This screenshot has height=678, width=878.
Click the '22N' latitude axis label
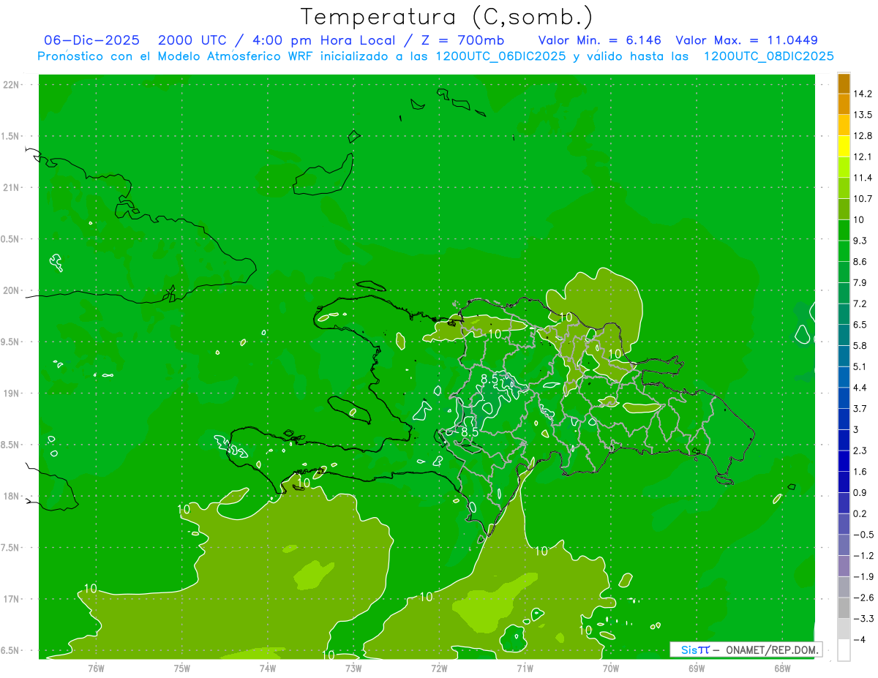tap(12, 84)
